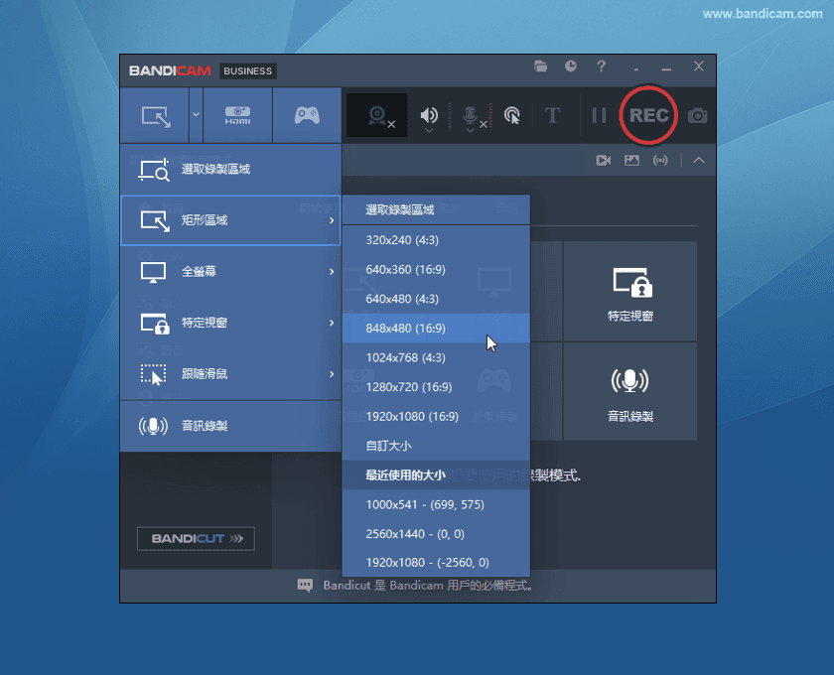Select the screen recording mode icon
The image size is (834, 675).
pyautogui.click(x=155, y=115)
